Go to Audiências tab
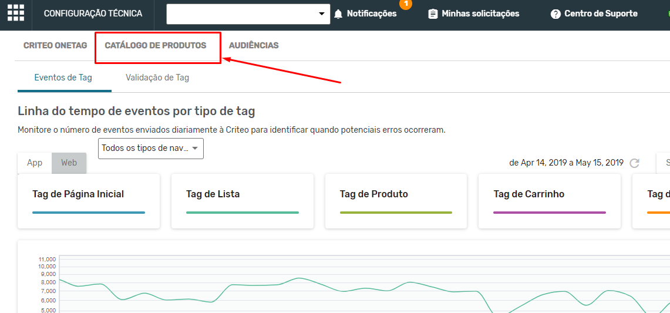This screenshot has height=313, width=670. (254, 45)
